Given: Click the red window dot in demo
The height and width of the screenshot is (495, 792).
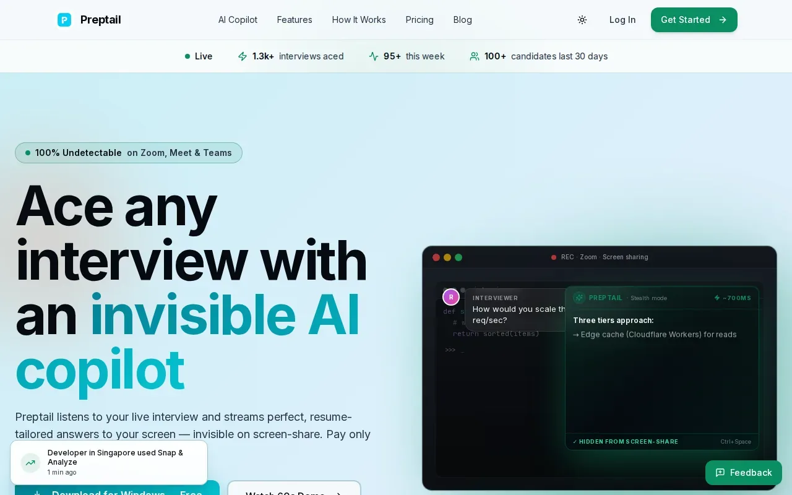Looking at the screenshot, I should [x=436, y=257].
